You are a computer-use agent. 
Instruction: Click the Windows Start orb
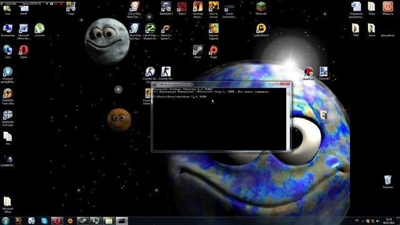[6, 221]
